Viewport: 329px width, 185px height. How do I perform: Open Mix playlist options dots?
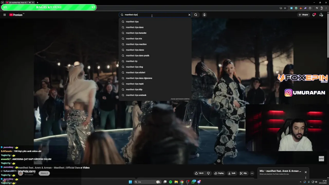(x=306, y=178)
